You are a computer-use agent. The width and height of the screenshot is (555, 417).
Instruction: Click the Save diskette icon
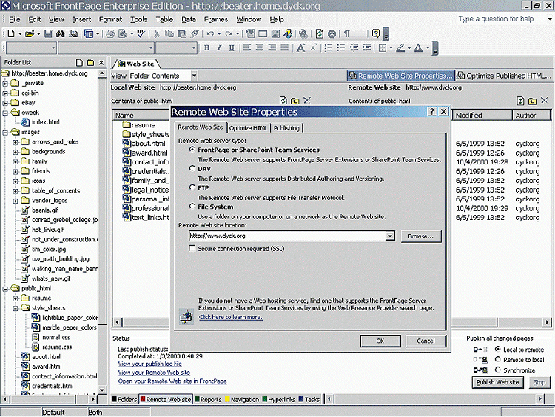coord(48,33)
